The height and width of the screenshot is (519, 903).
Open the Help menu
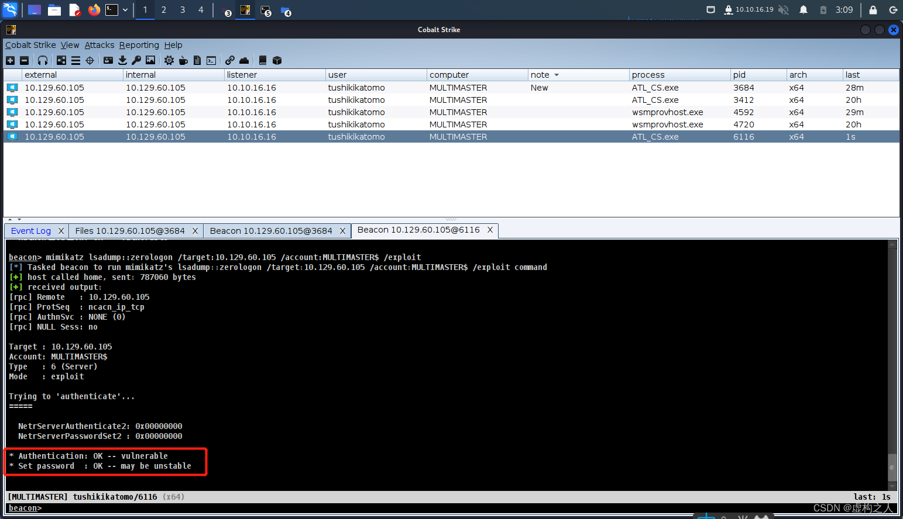click(173, 45)
